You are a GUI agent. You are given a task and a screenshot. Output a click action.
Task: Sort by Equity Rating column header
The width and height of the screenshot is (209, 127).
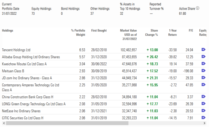[203, 32]
